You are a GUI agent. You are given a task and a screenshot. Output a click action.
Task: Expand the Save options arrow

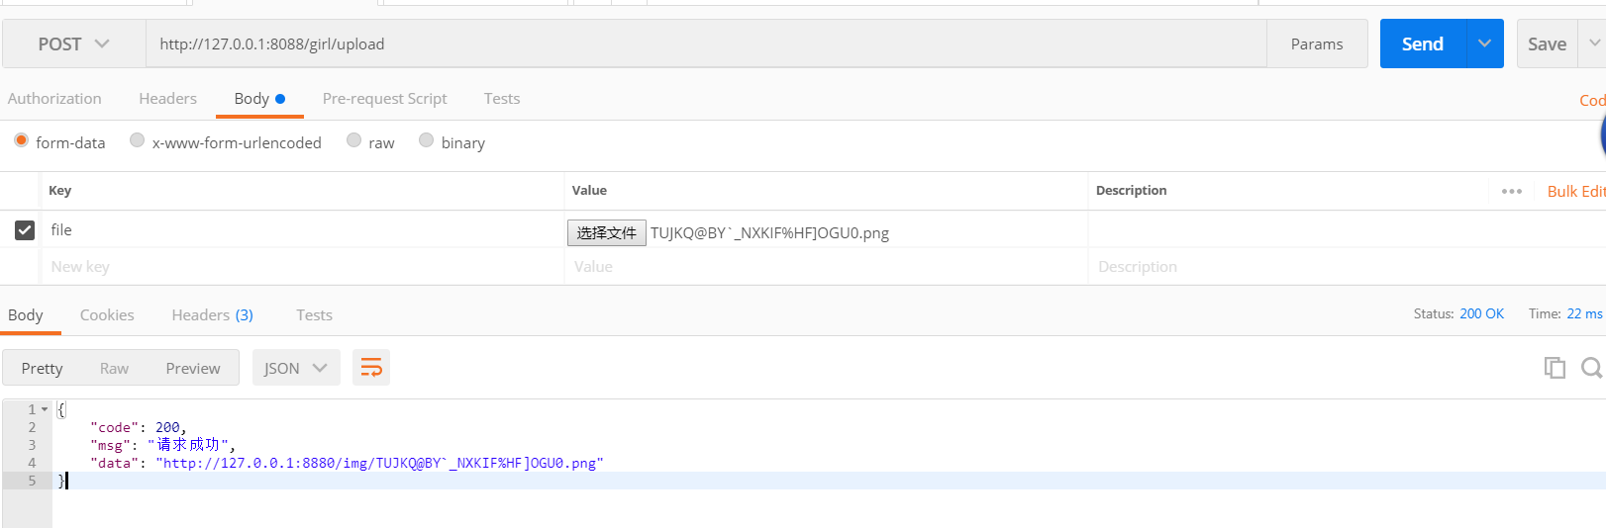1593,44
